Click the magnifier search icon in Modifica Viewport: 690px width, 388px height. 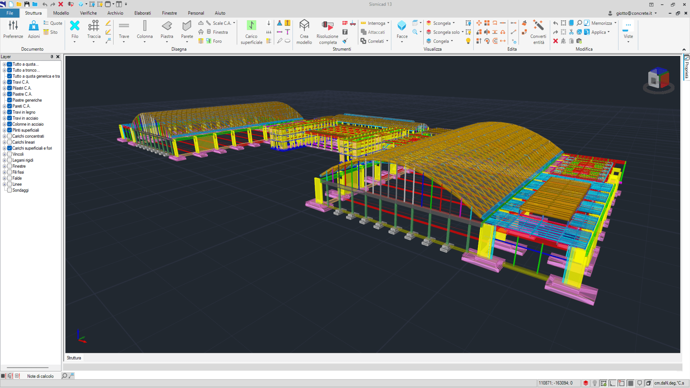579,23
